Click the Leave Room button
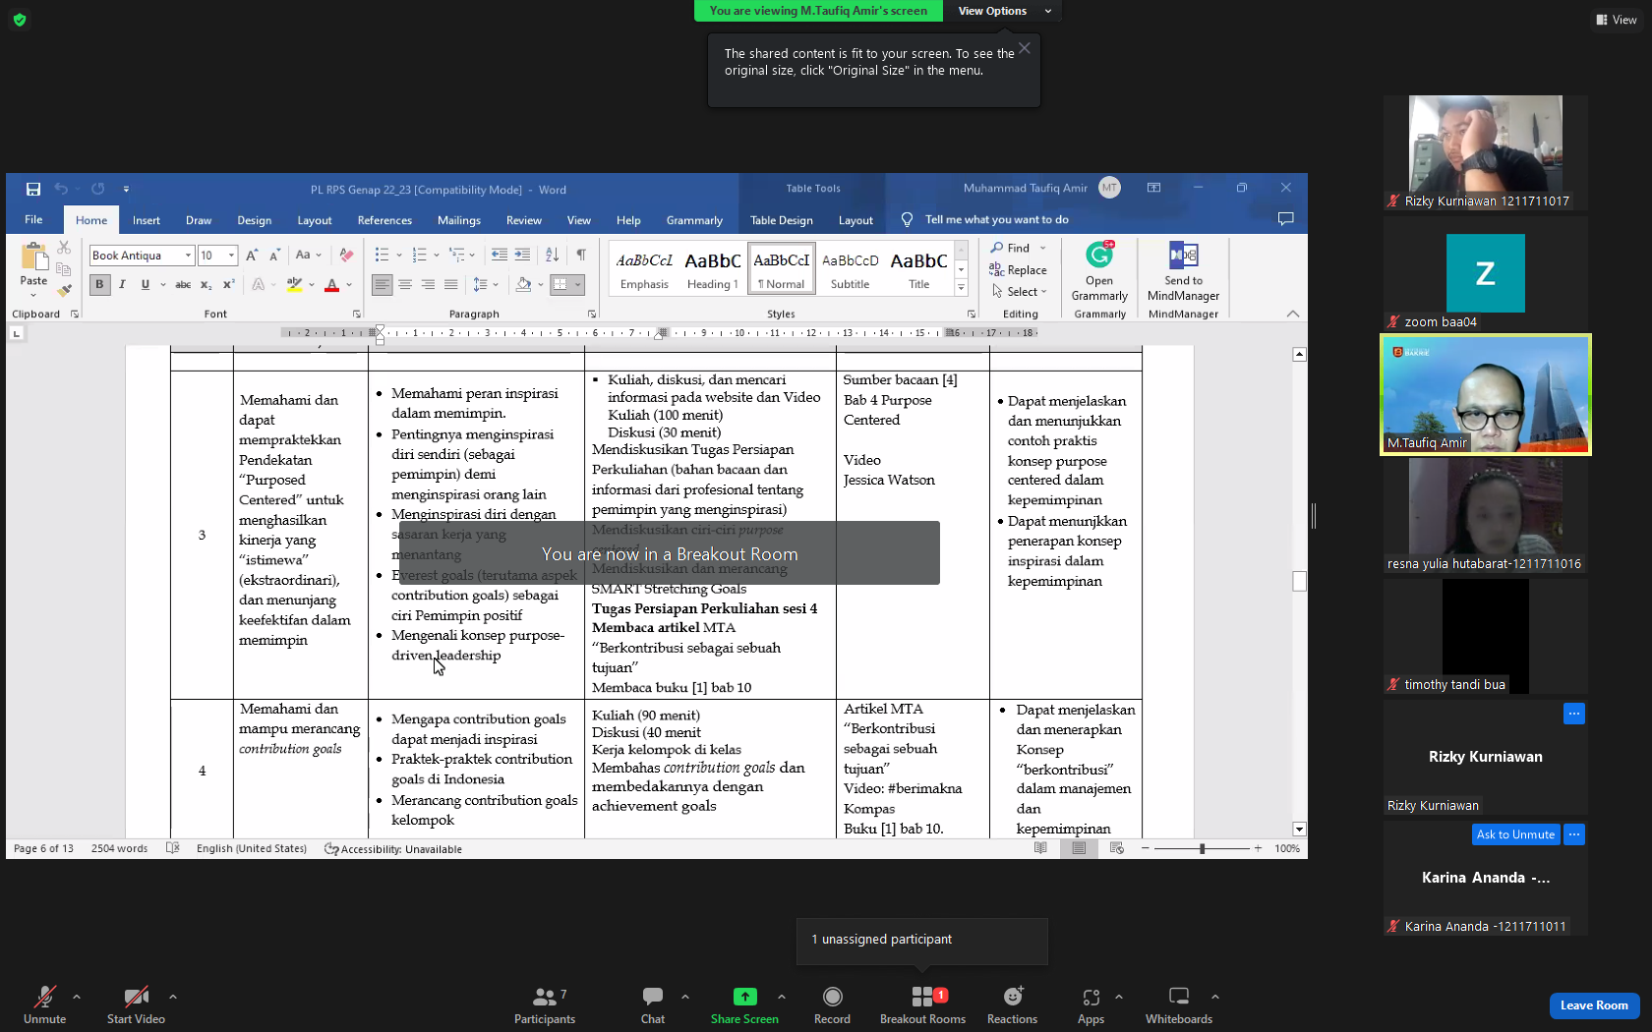 pos(1594,1005)
